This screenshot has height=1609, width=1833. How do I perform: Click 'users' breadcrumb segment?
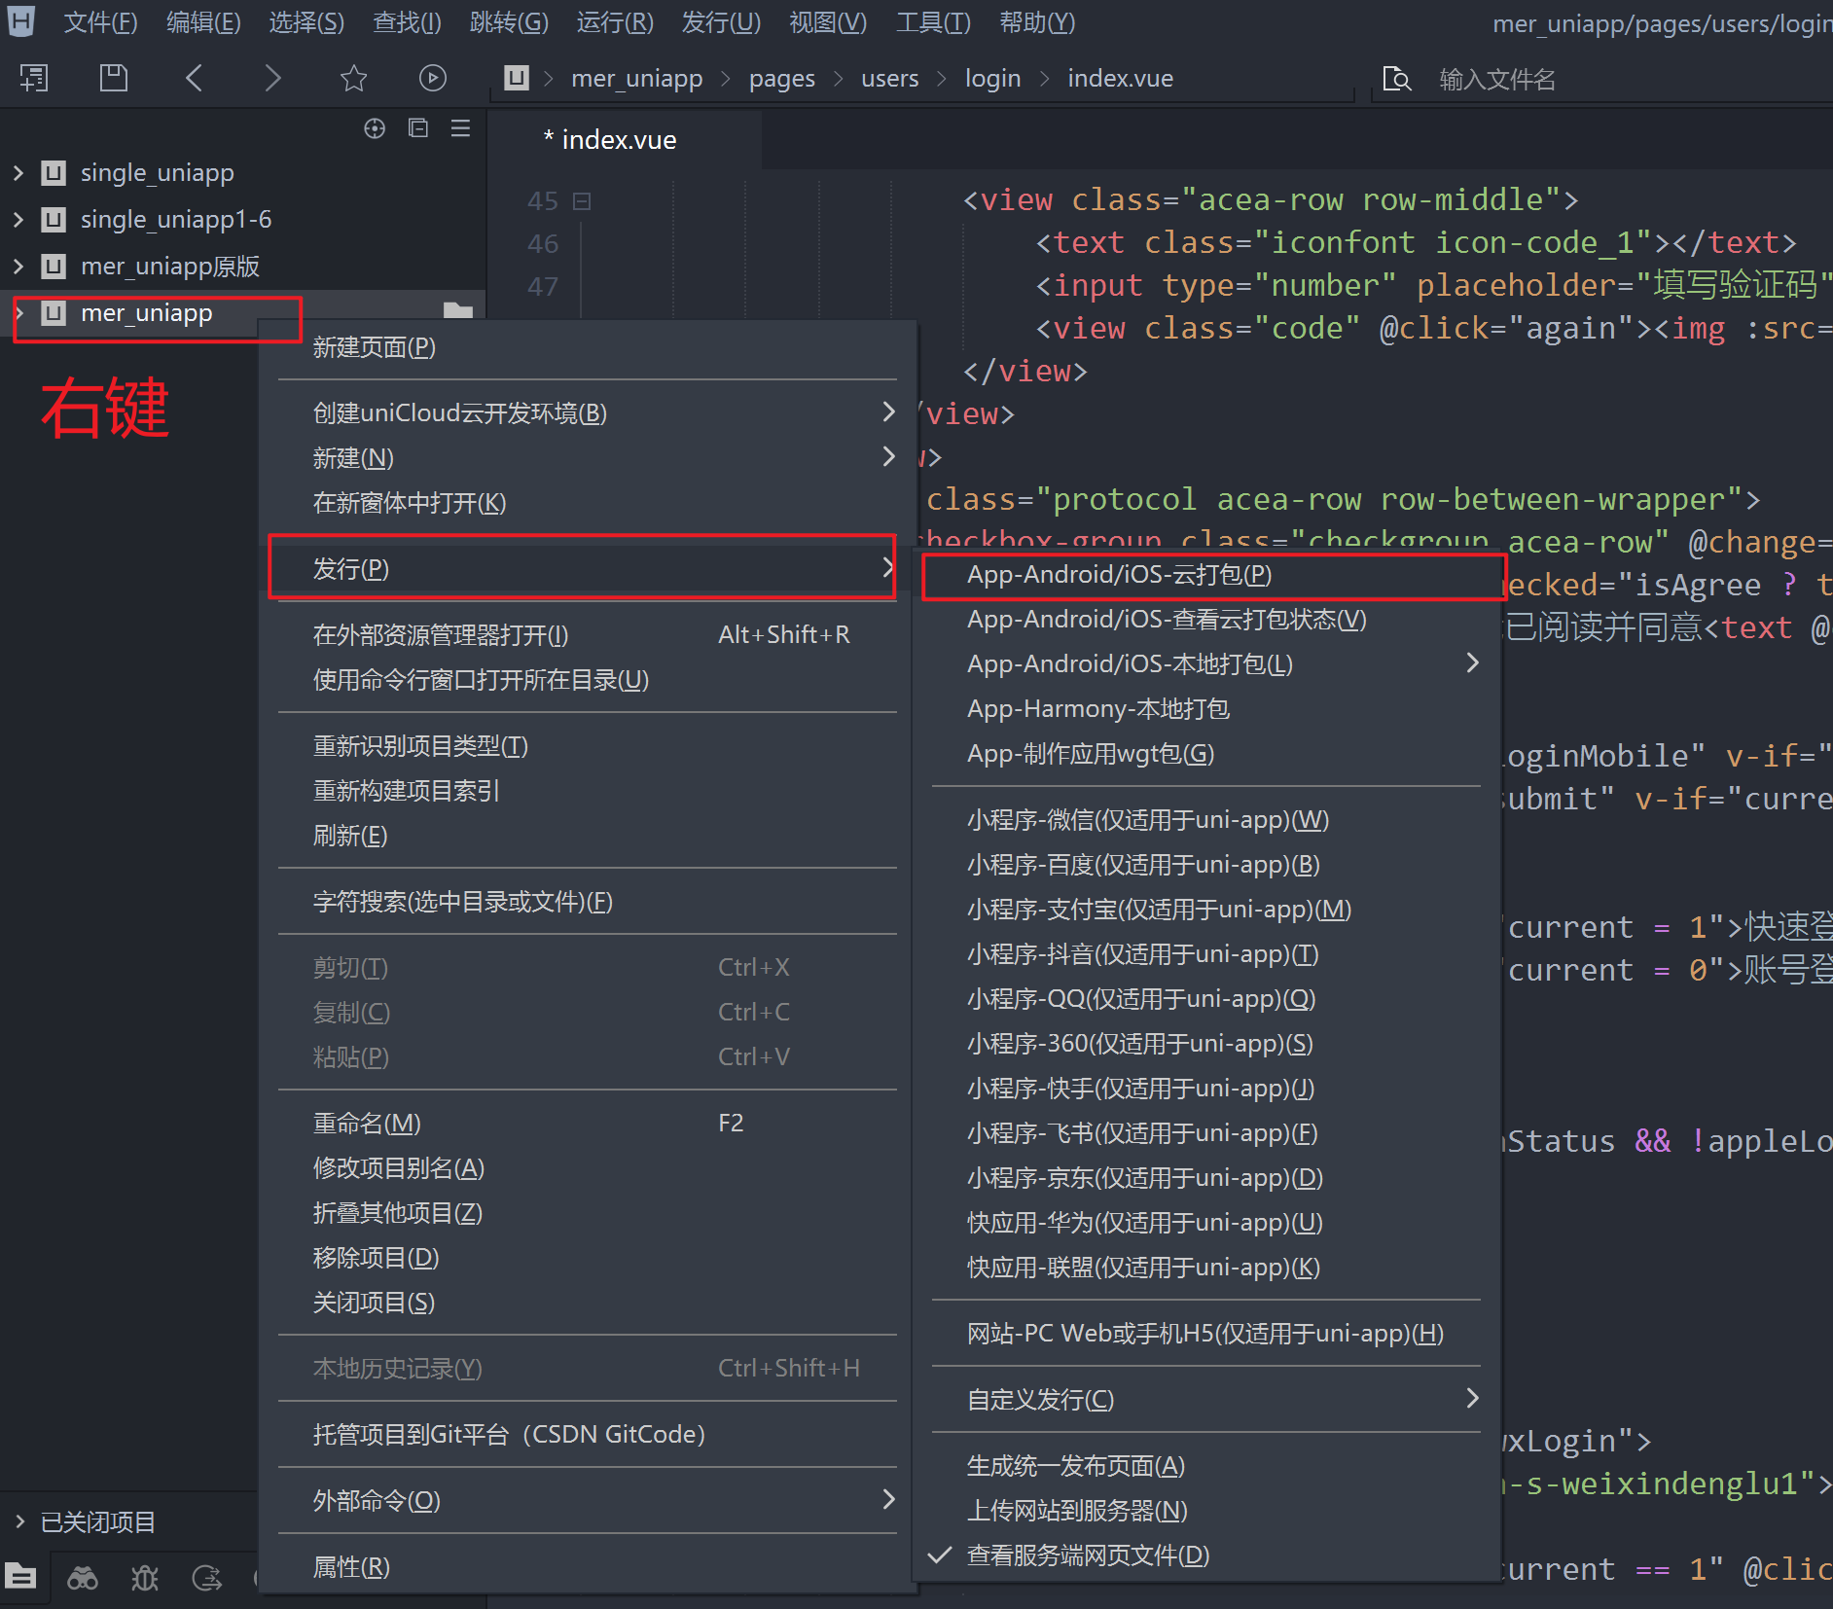tap(889, 79)
